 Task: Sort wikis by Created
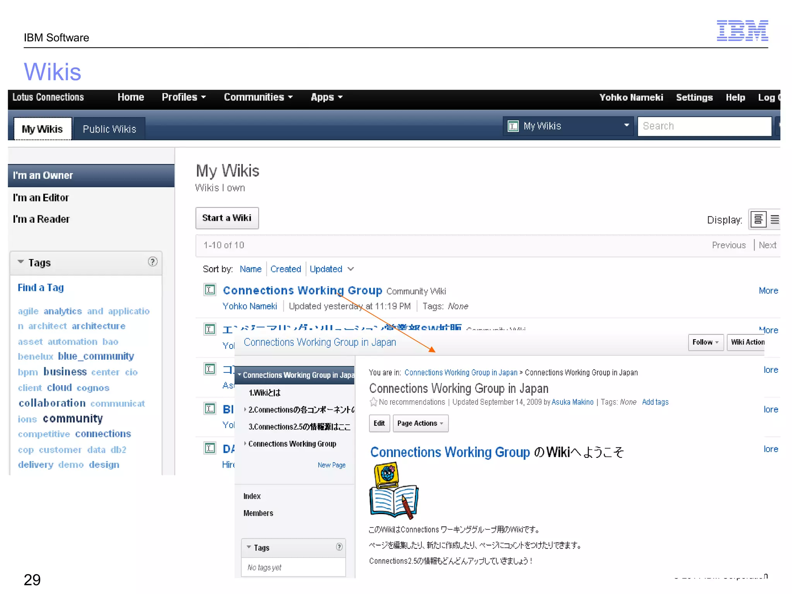286,269
